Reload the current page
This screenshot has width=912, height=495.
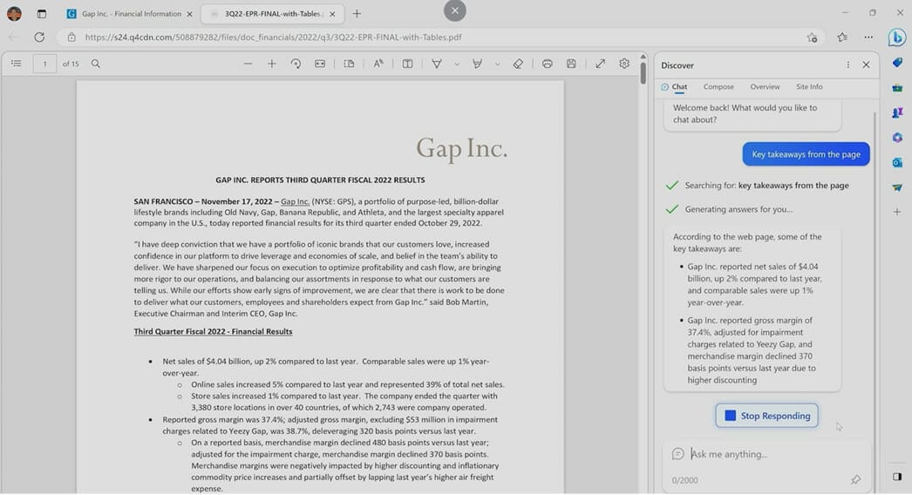(x=39, y=37)
